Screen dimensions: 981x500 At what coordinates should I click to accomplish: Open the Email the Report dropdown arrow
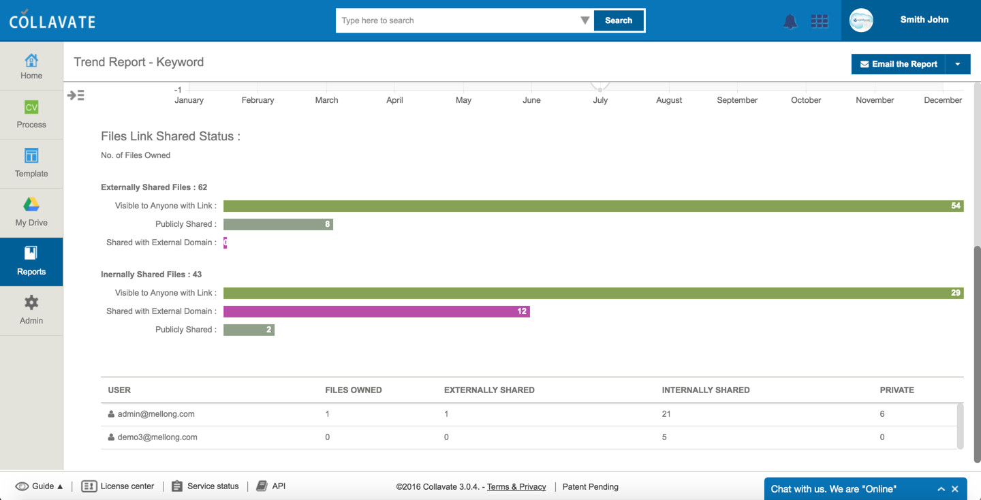(957, 64)
